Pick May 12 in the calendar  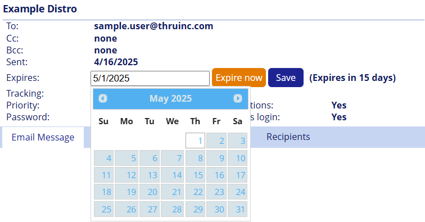click(x=126, y=175)
